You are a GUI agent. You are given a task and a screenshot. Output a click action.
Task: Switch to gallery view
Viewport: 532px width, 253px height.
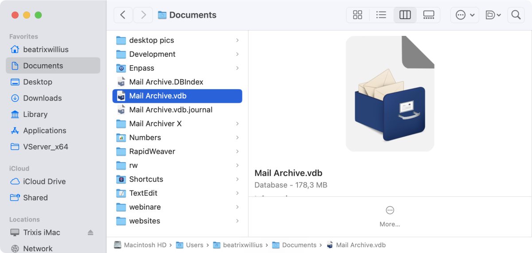(429, 15)
